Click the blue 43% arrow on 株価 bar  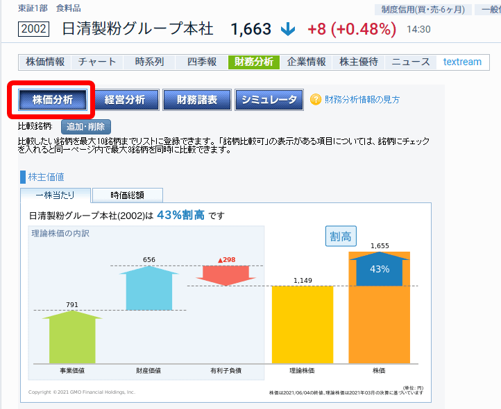point(380,269)
